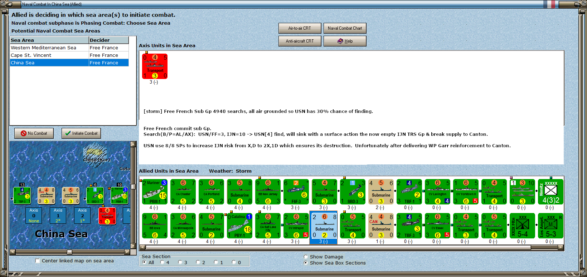Select the F6F-3 fighter unit
Screen dimensions: 587x277
point(296,192)
